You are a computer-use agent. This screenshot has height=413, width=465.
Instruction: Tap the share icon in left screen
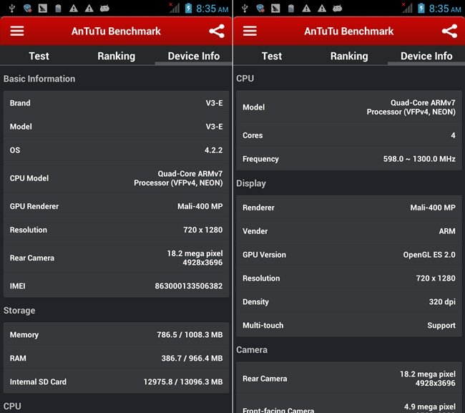(217, 31)
